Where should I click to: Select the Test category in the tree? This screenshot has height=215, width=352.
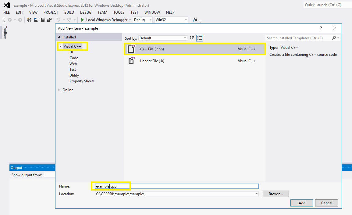(73, 70)
